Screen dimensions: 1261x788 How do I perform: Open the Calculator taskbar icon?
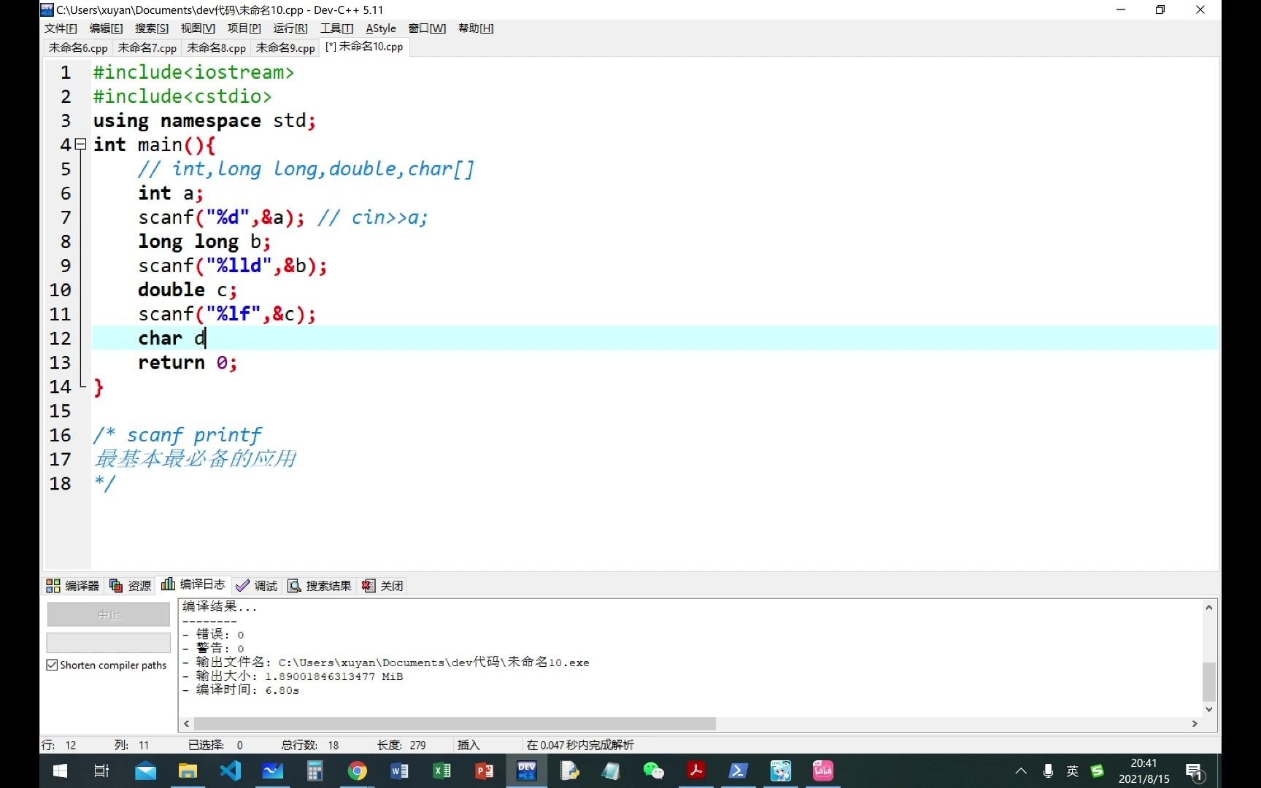(315, 770)
